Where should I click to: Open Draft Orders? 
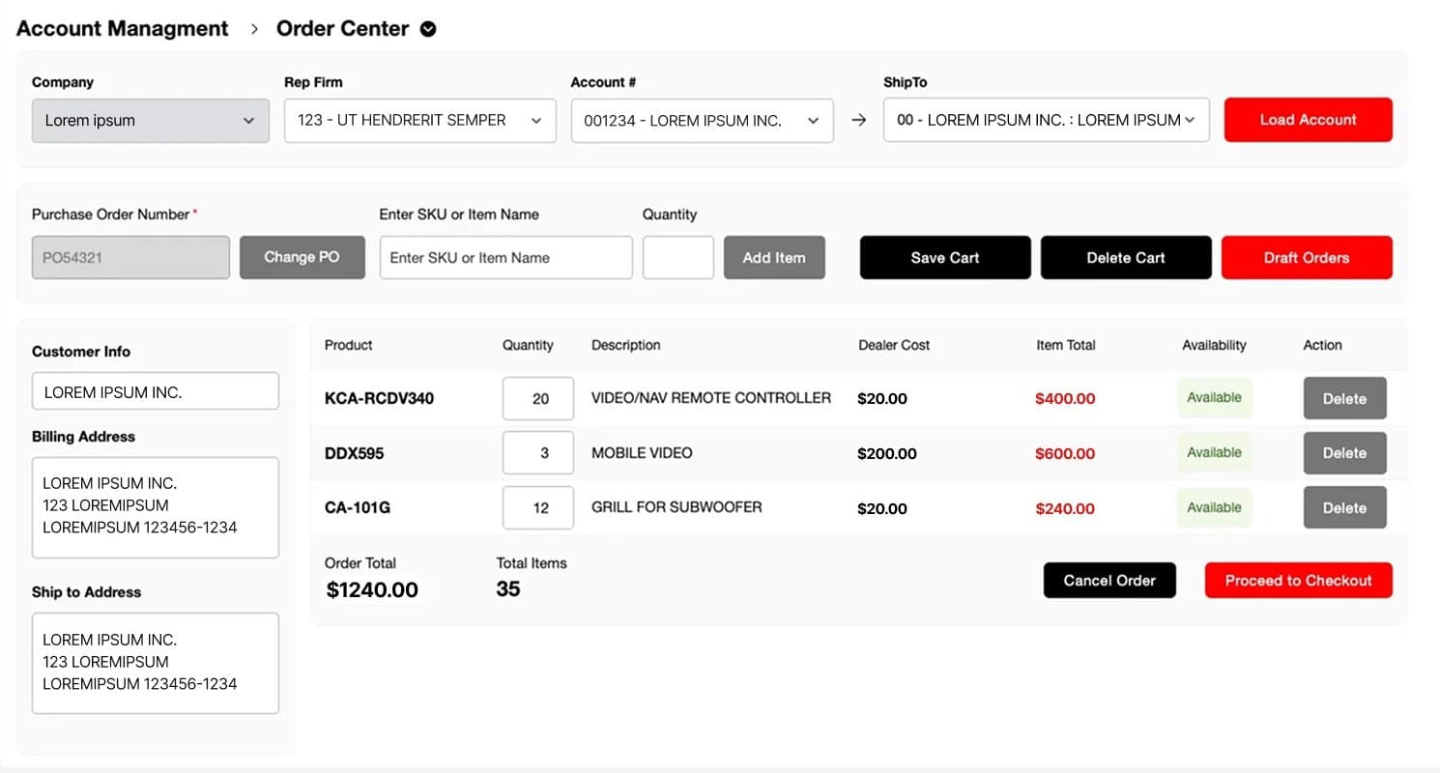[x=1307, y=258]
